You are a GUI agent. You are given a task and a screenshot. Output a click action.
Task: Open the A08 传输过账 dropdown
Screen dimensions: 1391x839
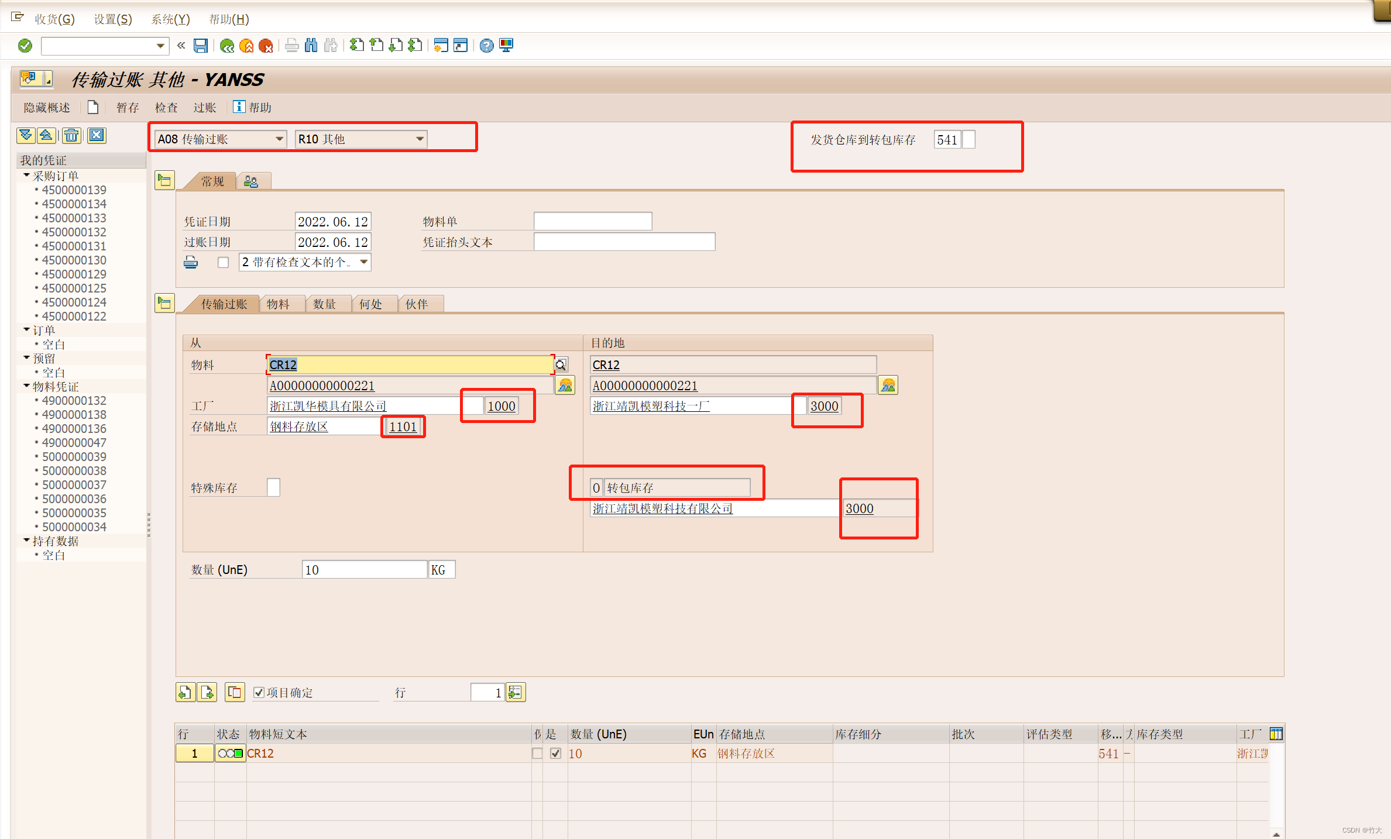pyautogui.click(x=279, y=139)
